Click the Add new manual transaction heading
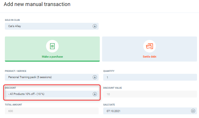Viewport: 199px width, 118px height. point(37,4)
